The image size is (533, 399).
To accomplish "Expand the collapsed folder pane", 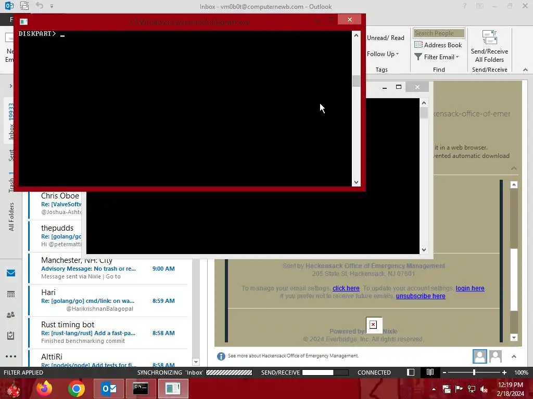I will [x=11, y=86].
